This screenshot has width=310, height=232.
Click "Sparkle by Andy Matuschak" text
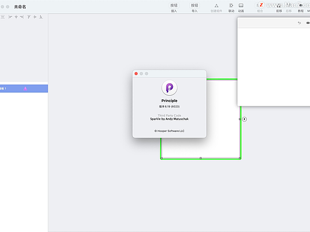click(x=169, y=119)
